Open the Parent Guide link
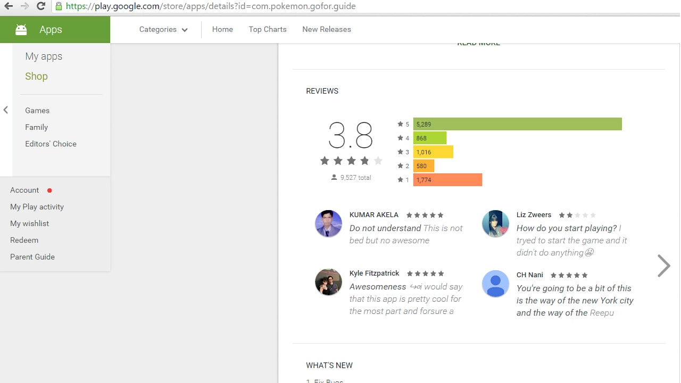The height and width of the screenshot is (383, 681). (x=32, y=257)
